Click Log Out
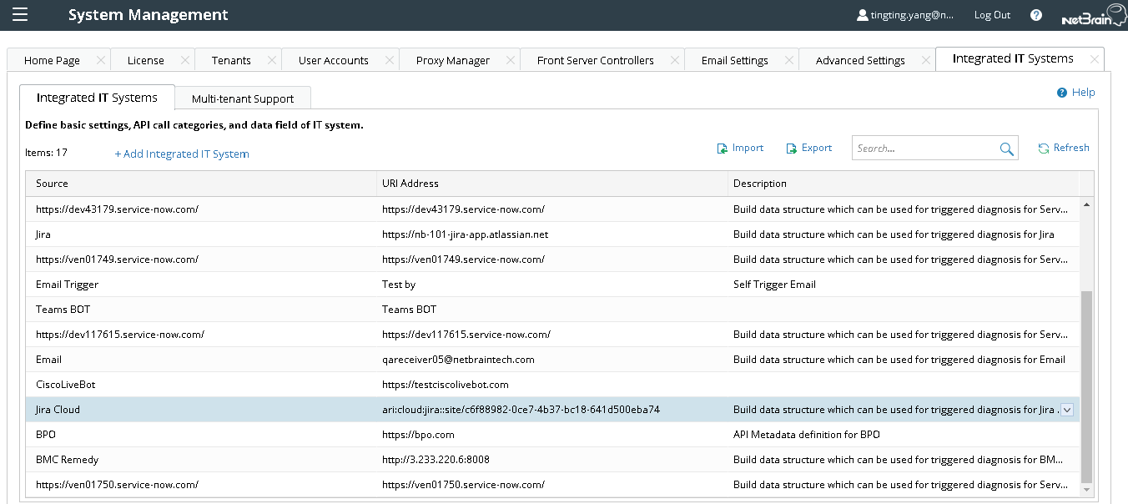Viewport: 1128px width, 504px height. point(991,14)
